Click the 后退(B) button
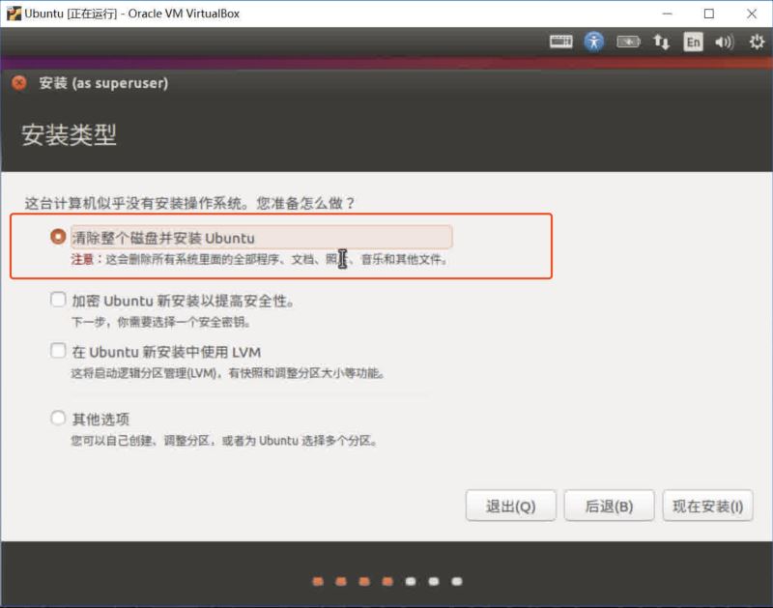 point(610,506)
